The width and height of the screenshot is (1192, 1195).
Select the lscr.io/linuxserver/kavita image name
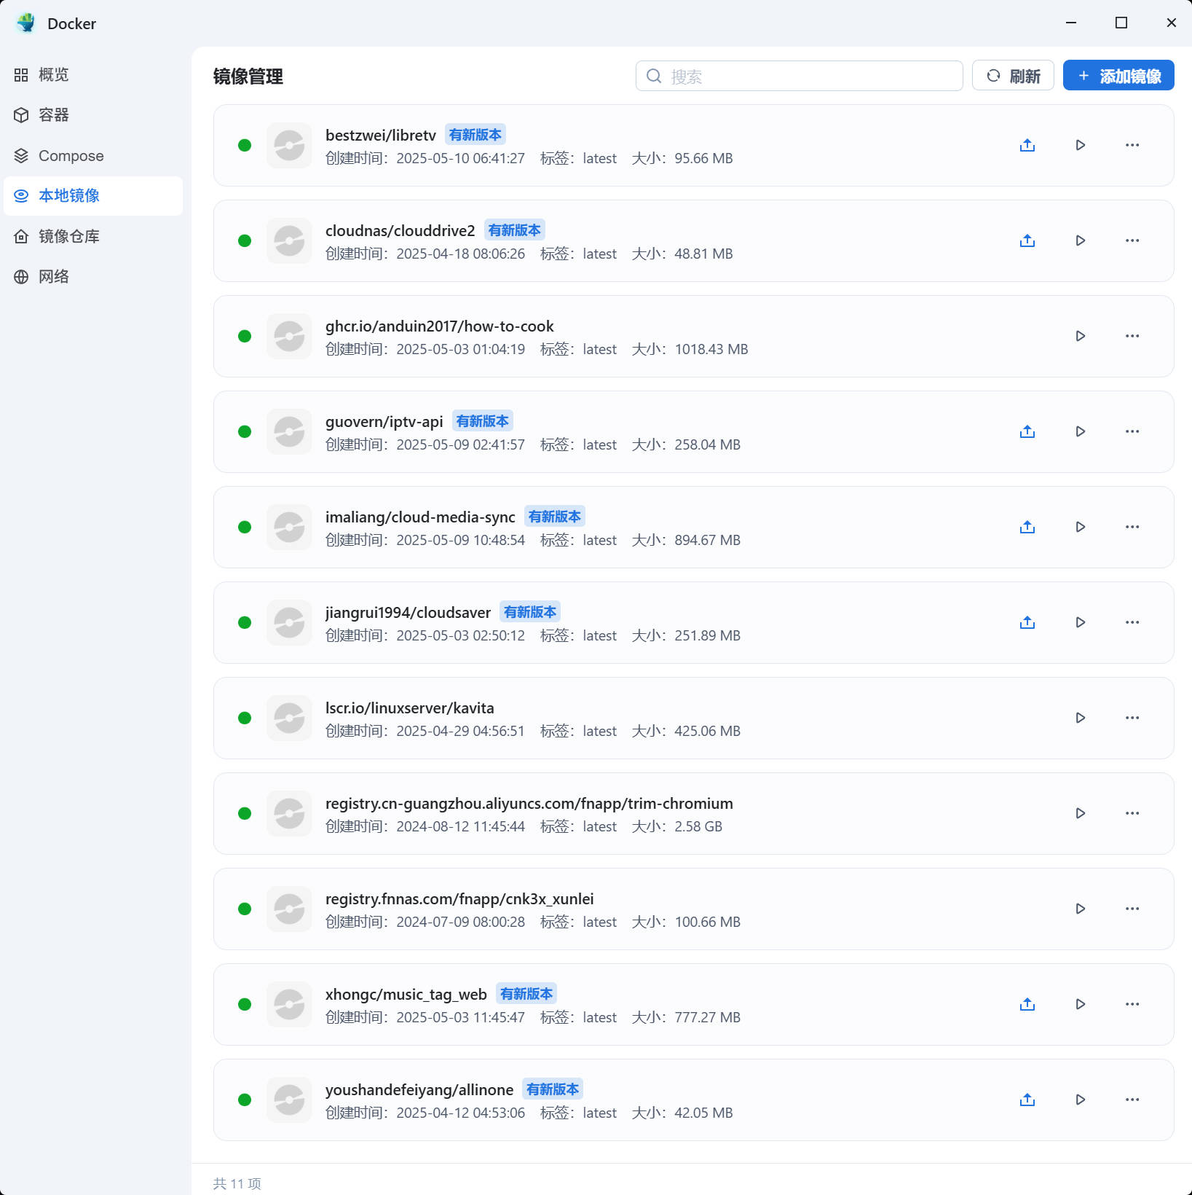pyautogui.click(x=409, y=708)
